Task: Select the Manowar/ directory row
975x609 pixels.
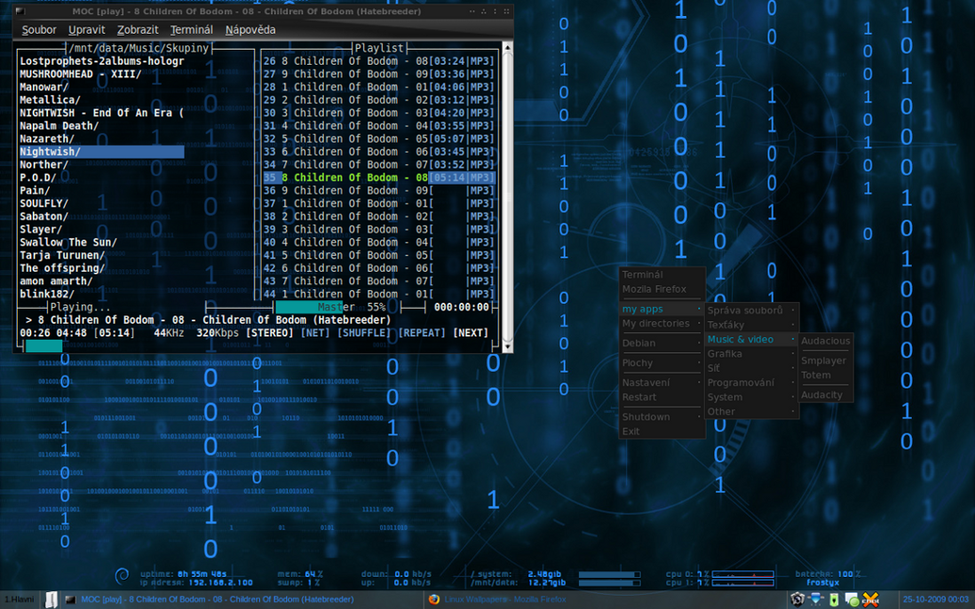Action: [101, 87]
